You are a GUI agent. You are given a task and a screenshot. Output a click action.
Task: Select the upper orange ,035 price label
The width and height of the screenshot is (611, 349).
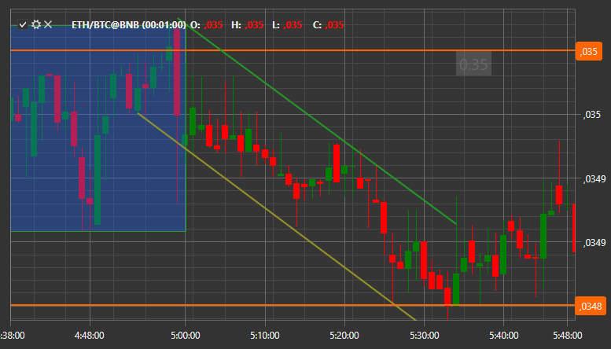588,51
